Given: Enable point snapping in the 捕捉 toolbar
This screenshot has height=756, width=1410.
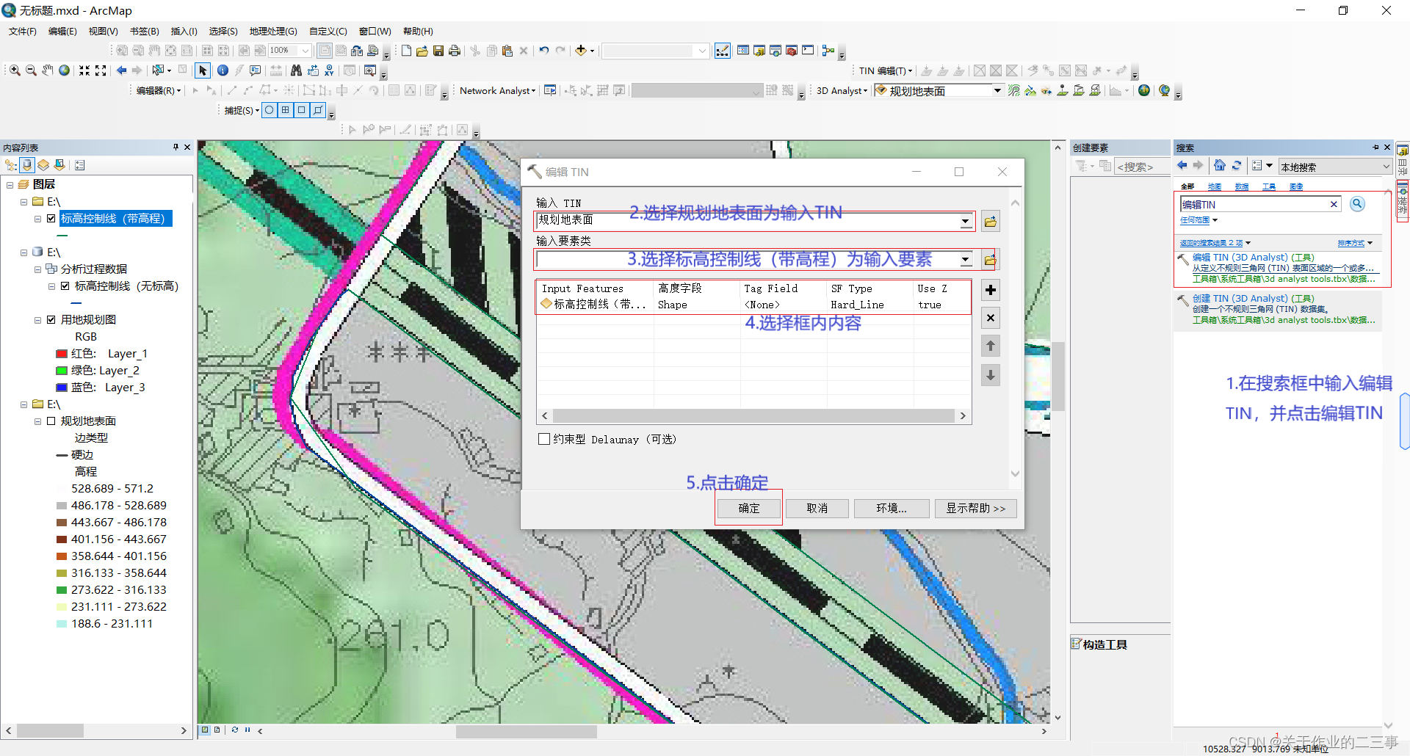Looking at the screenshot, I should pos(269,110).
